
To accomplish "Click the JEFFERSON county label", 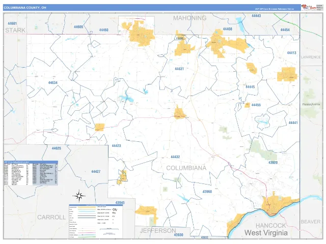I will 158,231.
